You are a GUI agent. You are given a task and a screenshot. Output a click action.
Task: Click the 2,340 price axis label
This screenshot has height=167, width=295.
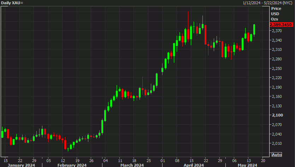pyautogui.click(x=277, y=40)
